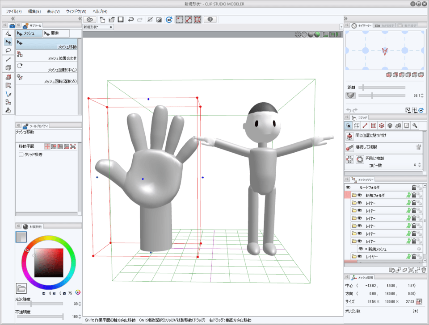Open the mesh tree panel menu button

(347, 179)
